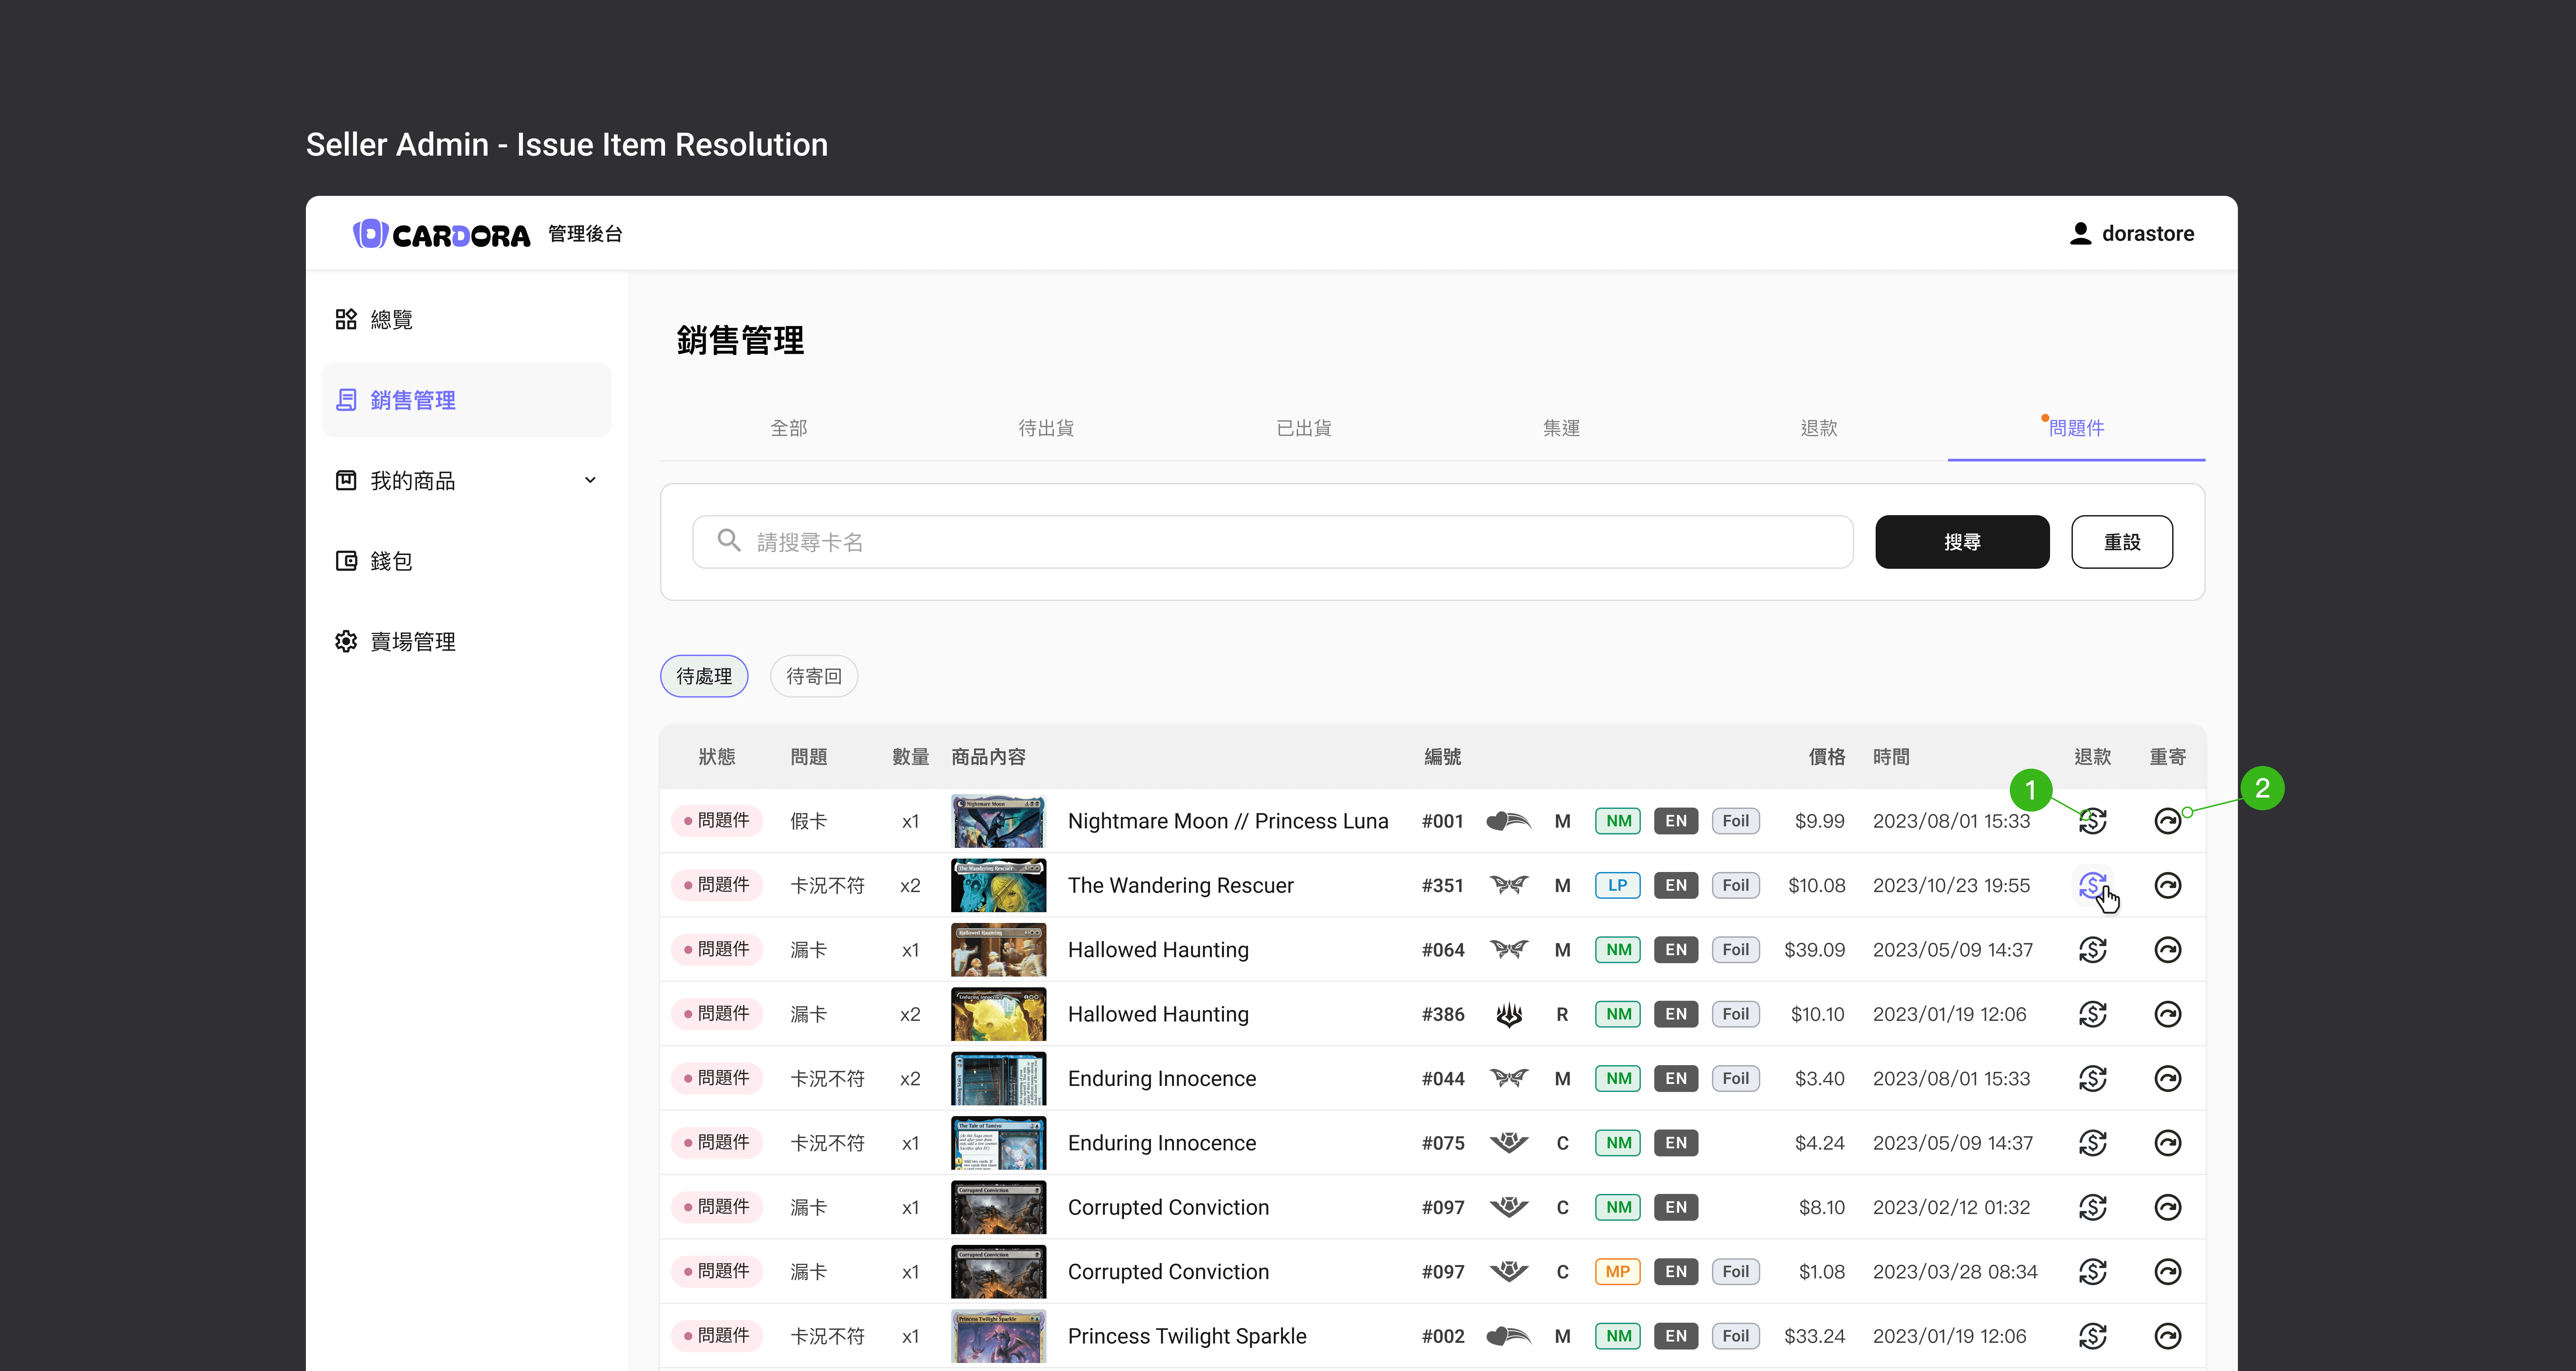Click the 銷售管理 receipt icon in sidebar

(x=346, y=400)
